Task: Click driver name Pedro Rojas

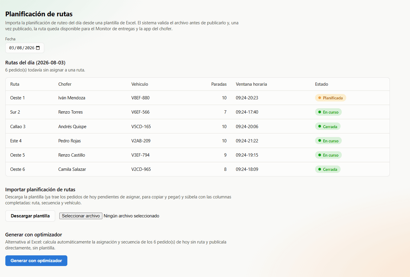Action: pyautogui.click(x=69, y=141)
